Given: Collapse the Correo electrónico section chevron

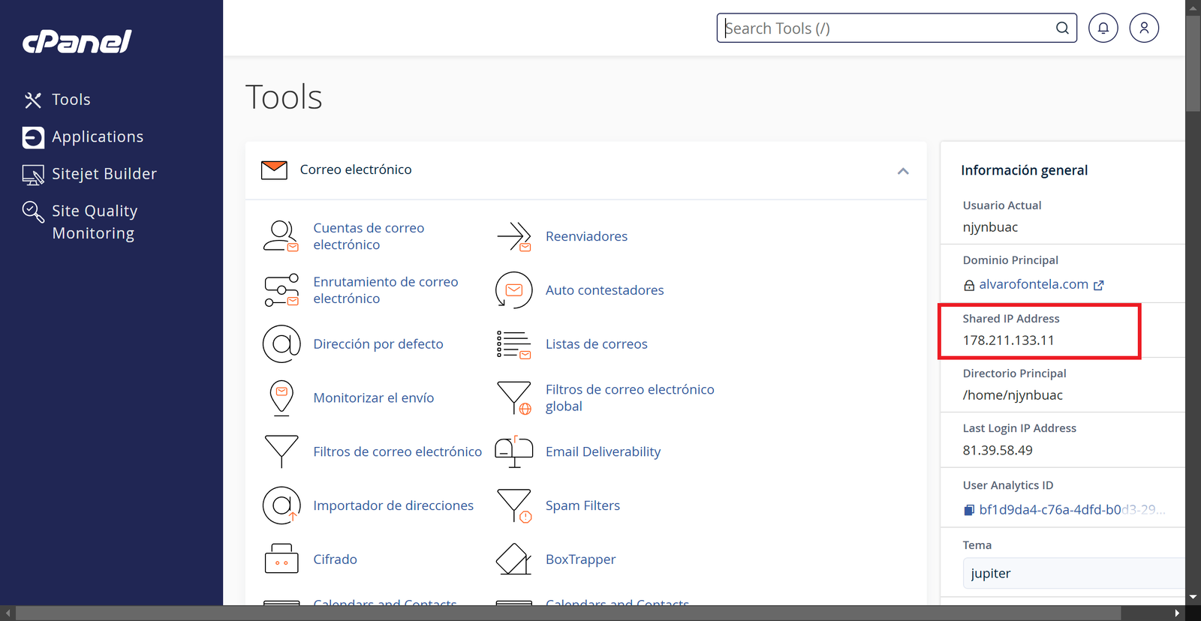Looking at the screenshot, I should tap(903, 171).
